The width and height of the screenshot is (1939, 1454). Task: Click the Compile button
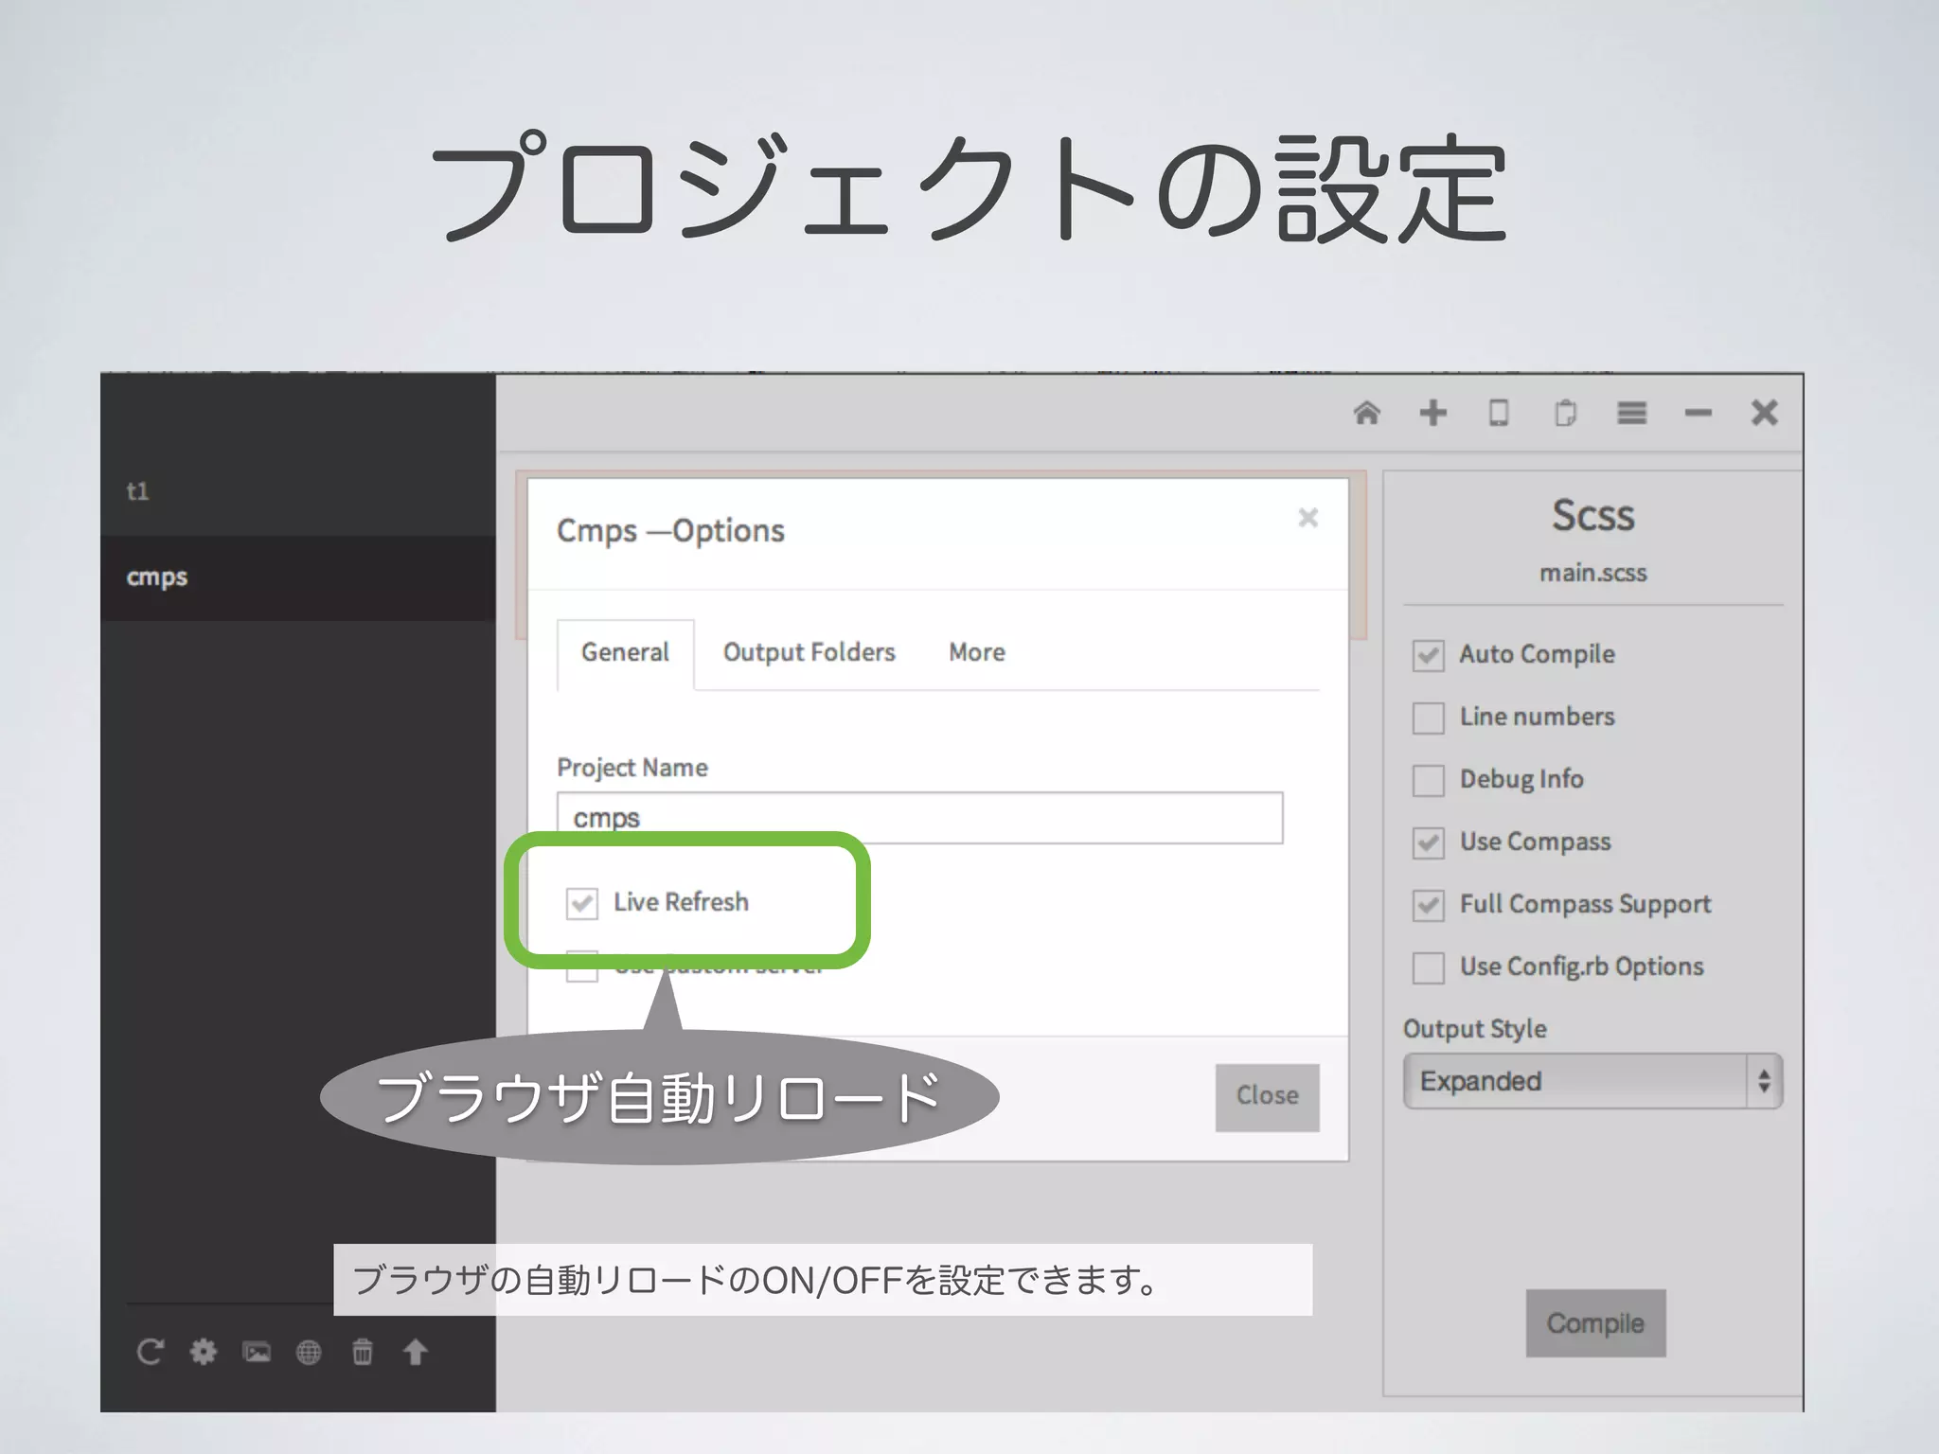[1595, 1322]
